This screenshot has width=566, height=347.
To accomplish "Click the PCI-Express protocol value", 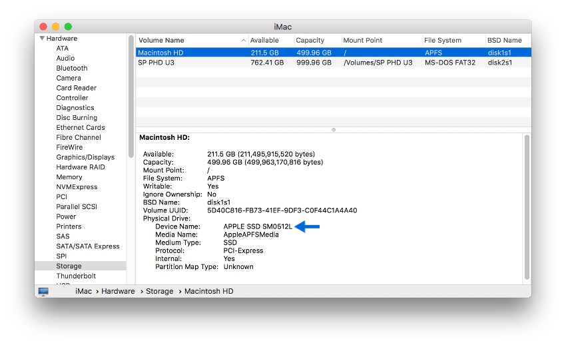I will 243,250.
